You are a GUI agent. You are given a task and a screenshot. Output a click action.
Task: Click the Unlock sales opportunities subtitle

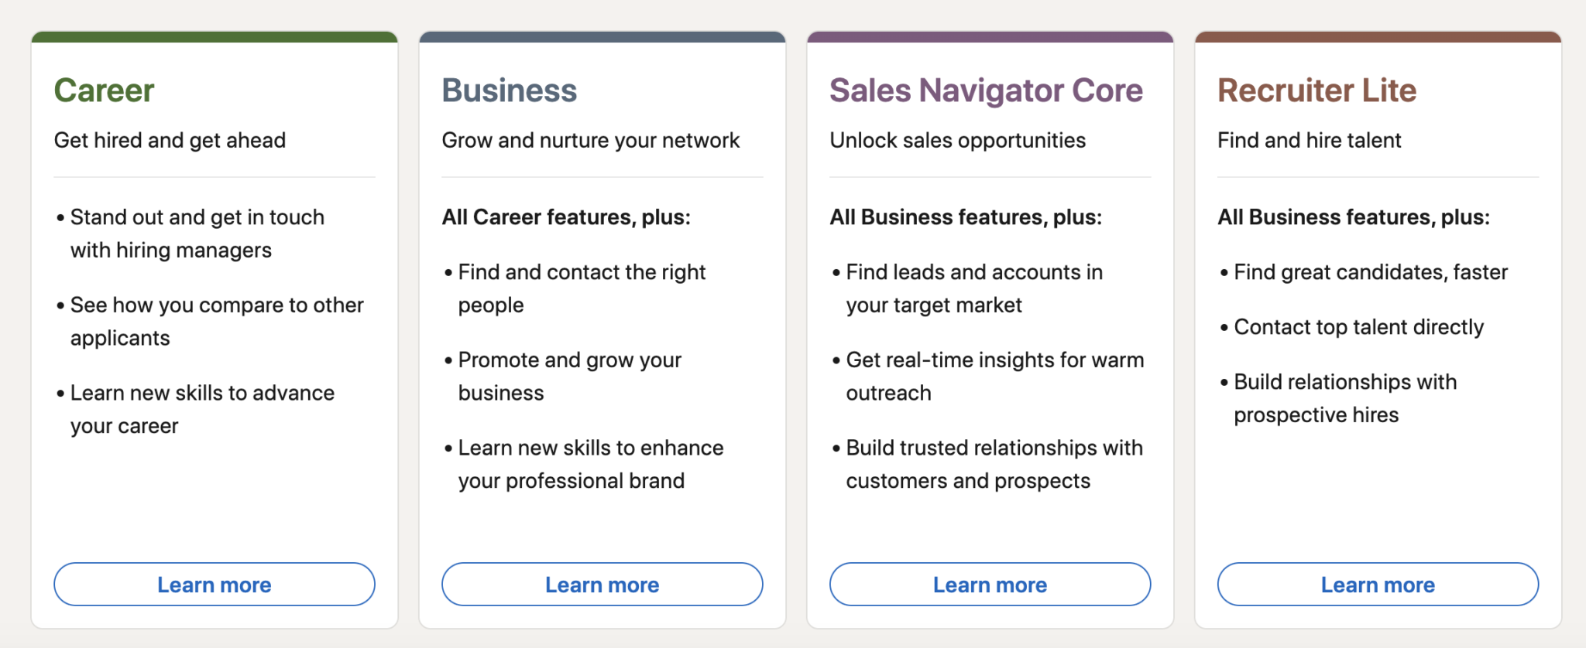click(957, 140)
